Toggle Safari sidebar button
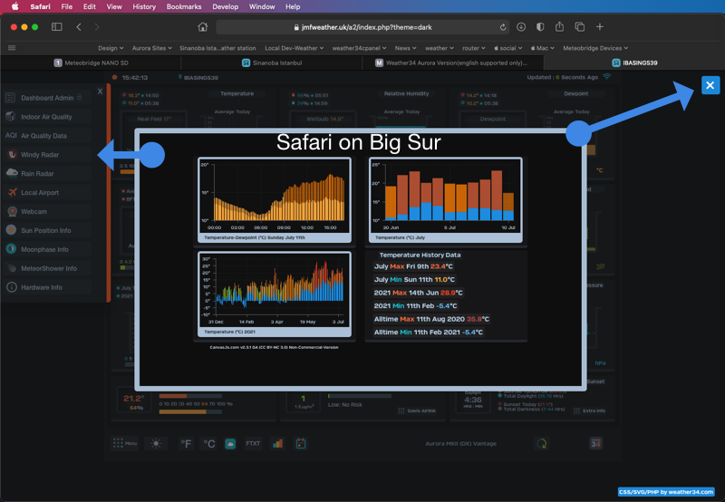 coord(57,27)
